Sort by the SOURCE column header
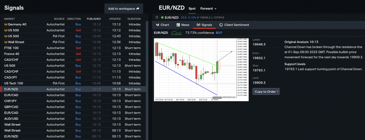Image resolution: width=365 pixels, height=140 pixels. (59, 19)
